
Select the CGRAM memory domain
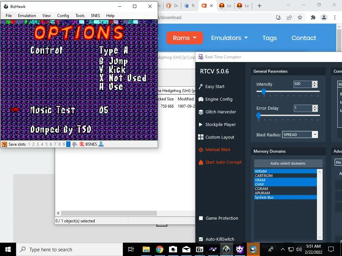click(x=285, y=189)
